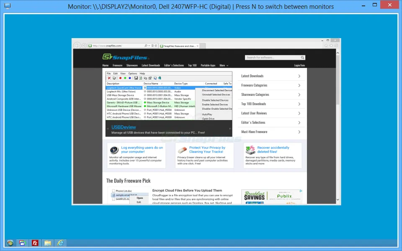The height and width of the screenshot is (251, 402).
Task: Click the floppy disk save icon in USBDeview toolbar
Action: pos(136,78)
